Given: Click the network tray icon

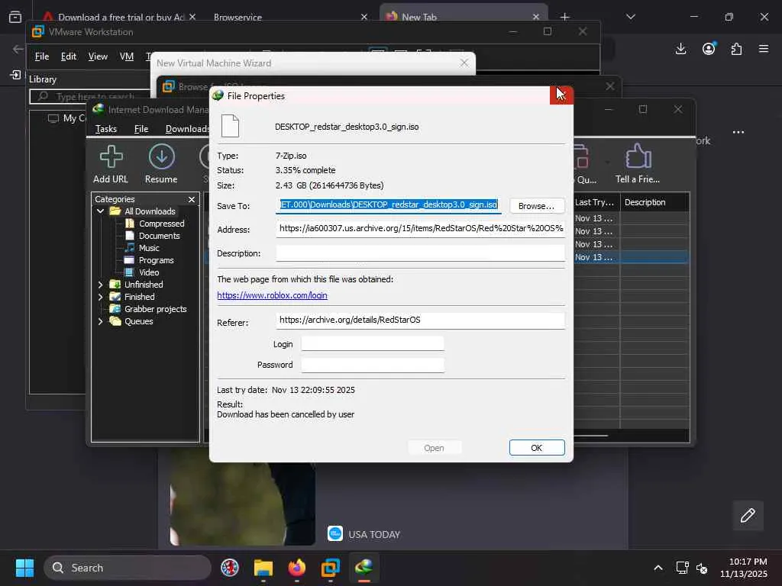Looking at the screenshot, I should (682, 568).
